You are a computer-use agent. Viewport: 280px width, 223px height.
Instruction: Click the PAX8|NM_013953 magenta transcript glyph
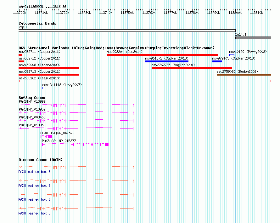click(76, 129)
